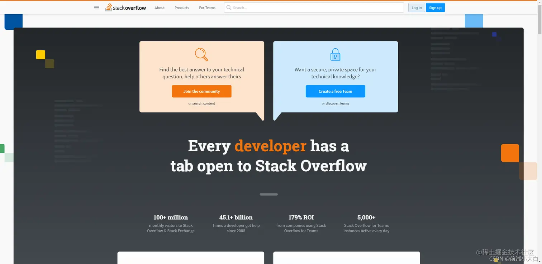This screenshot has width=542, height=264.
Task: Open the For Teams menu item
Action: (x=207, y=8)
